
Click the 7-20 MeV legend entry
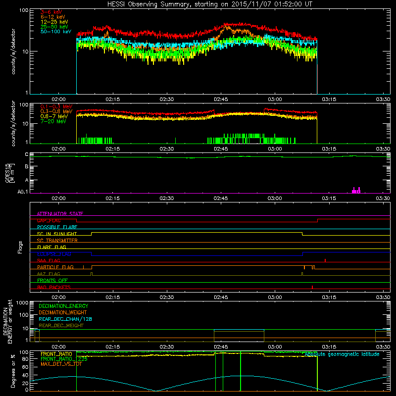coord(53,121)
